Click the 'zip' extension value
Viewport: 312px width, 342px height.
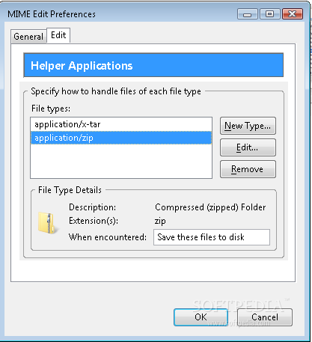tap(160, 221)
